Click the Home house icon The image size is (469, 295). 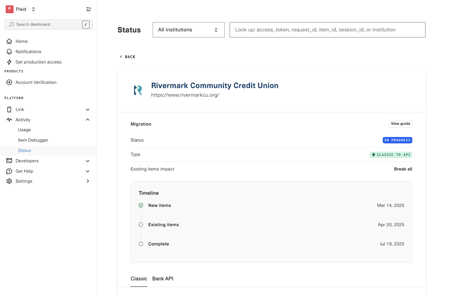coord(9,41)
